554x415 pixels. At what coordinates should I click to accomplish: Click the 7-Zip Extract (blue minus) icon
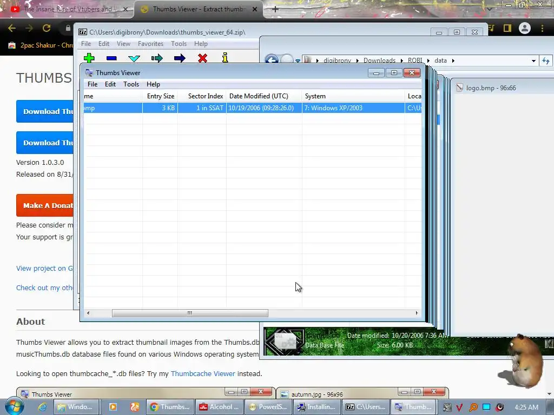pos(111,58)
